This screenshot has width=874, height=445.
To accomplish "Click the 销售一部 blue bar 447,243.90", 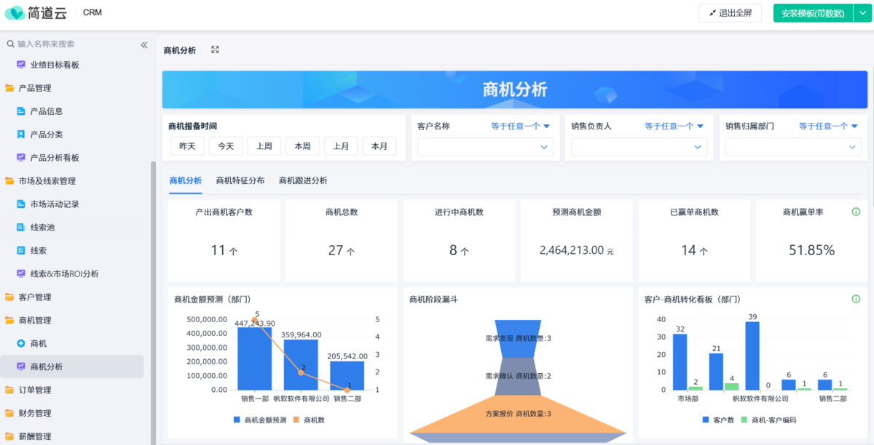I will 255,358.
